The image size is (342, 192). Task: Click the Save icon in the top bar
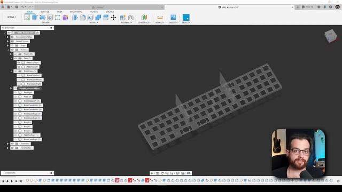click(17, 7)
